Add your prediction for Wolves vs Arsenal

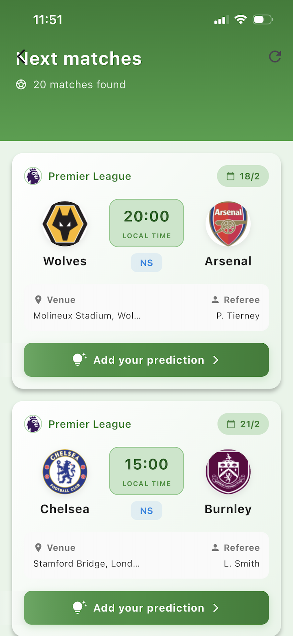pos(146,360)
